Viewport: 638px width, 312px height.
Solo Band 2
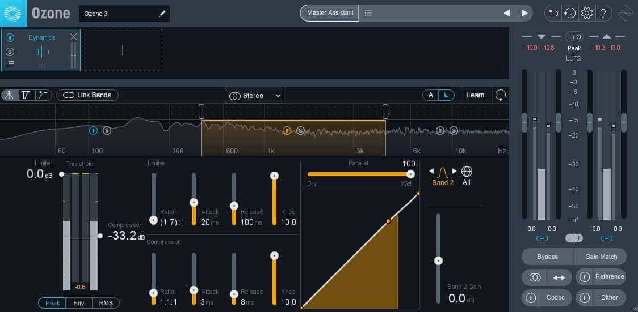click(300, 130)
